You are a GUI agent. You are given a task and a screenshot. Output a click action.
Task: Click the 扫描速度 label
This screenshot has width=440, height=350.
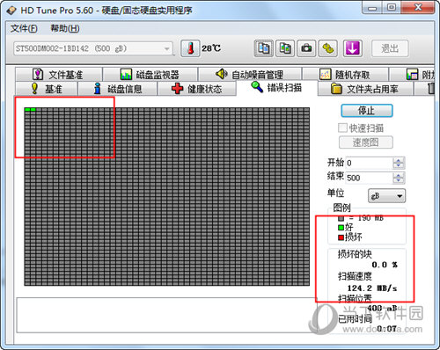(x=355, y=276)
